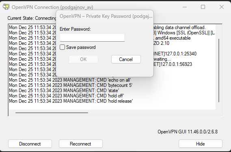Click the vertical scrollbar of the log
Viewport: 231px width, 152px height.
click(x=219, y=70)
